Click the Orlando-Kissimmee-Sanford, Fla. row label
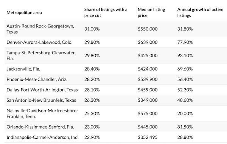227x144 pixels. [40, 127]
